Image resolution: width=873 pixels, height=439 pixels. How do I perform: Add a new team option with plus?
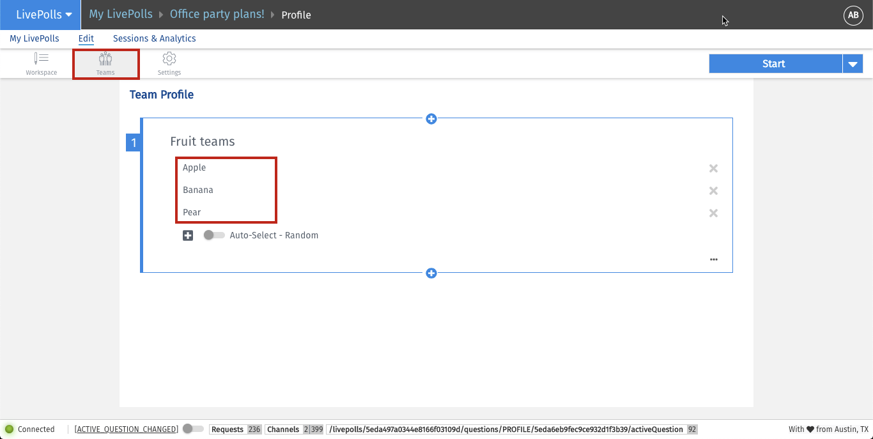(x=188, y=236)
